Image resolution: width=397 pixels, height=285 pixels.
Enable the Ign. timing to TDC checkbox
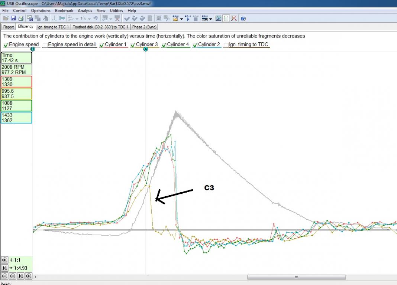point(226,45)
